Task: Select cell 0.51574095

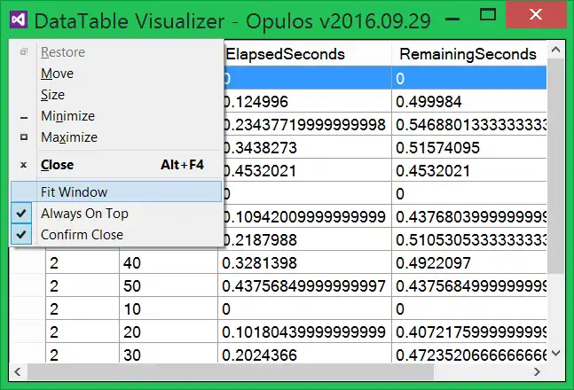Action: [x=469, y=147]
